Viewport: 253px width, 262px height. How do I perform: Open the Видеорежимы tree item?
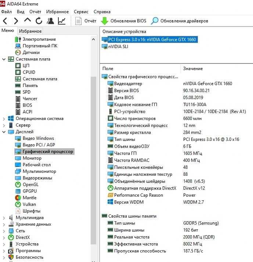[33, 178]
